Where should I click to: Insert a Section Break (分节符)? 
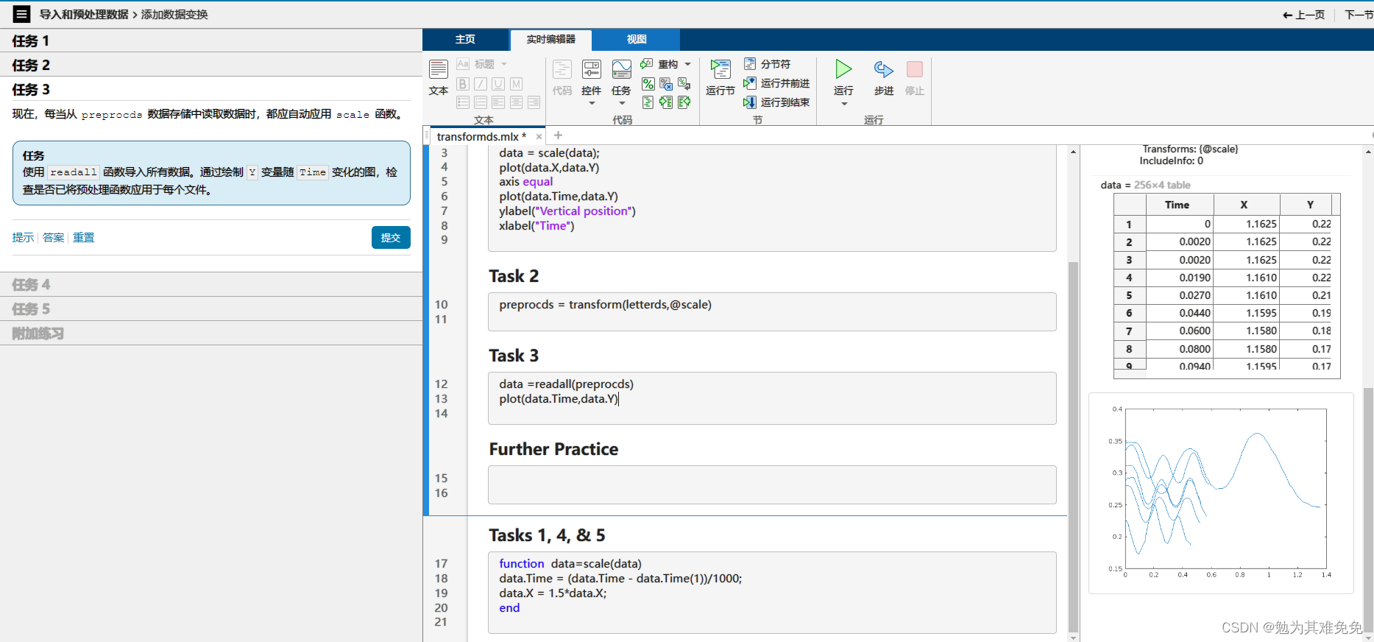[768, 64]
